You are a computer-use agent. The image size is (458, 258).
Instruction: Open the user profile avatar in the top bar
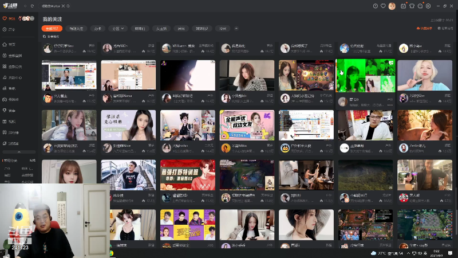coord(392,6)
